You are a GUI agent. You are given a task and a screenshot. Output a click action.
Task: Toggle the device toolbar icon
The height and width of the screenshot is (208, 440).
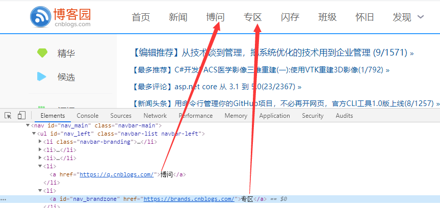pos(21,116)
